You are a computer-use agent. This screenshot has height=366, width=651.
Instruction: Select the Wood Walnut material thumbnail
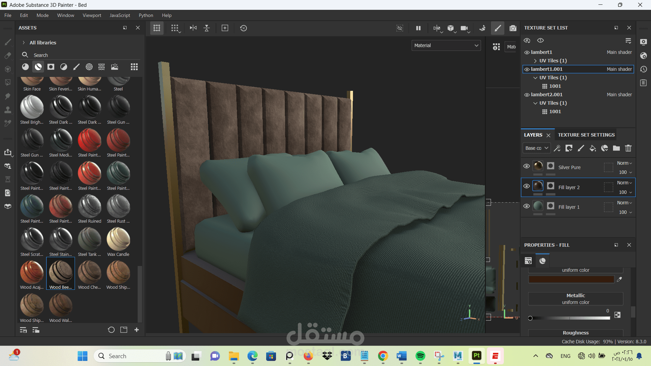[x=61, y=305]
